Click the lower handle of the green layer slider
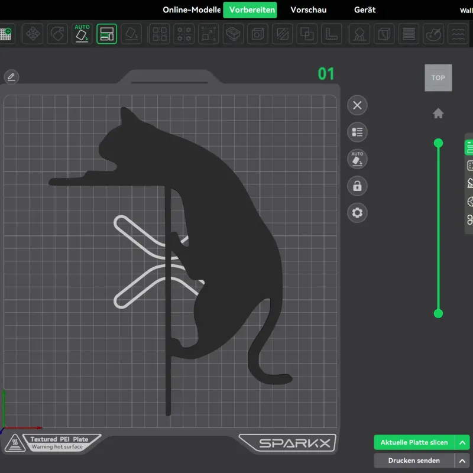 coord(438,314)
